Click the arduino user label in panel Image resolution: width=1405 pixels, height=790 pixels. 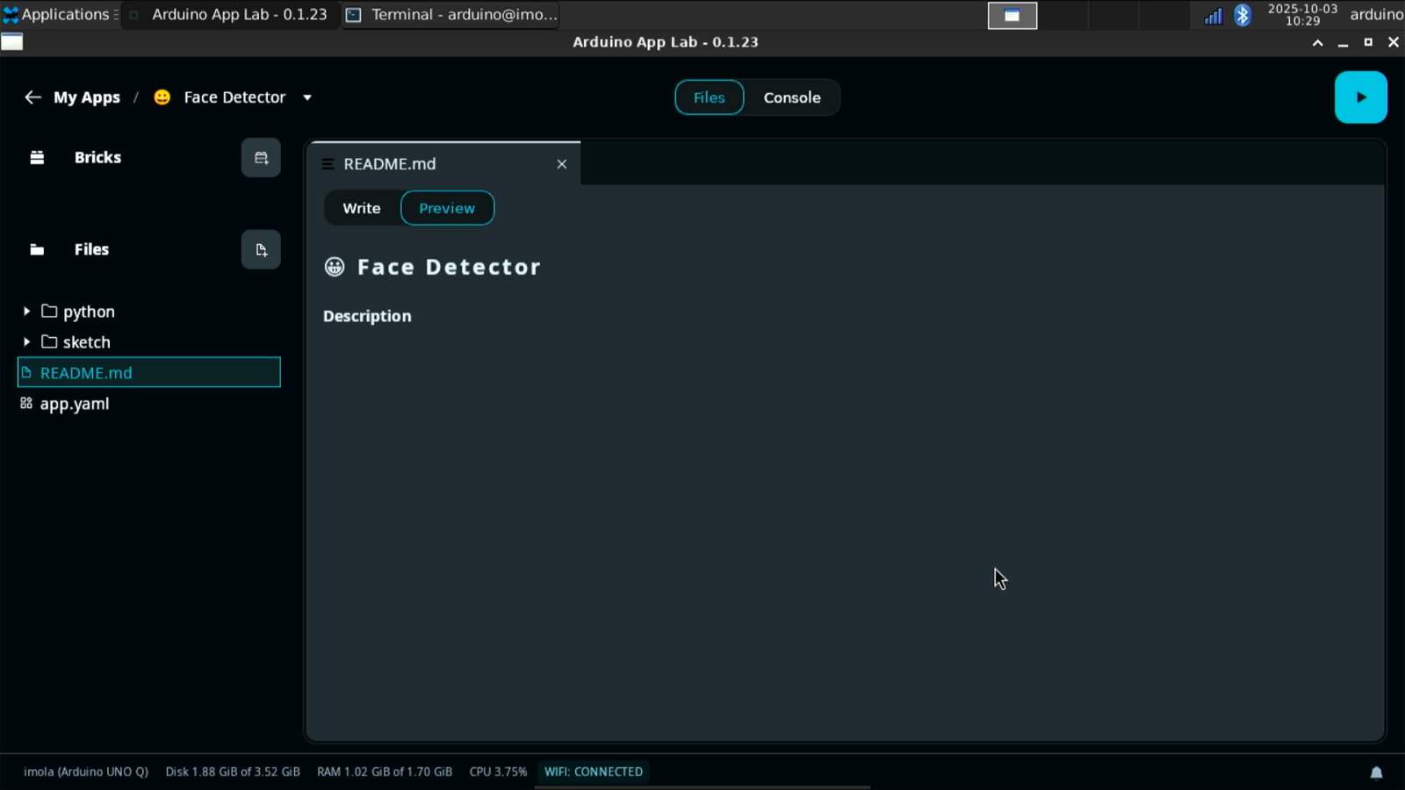coord(1376,14)
